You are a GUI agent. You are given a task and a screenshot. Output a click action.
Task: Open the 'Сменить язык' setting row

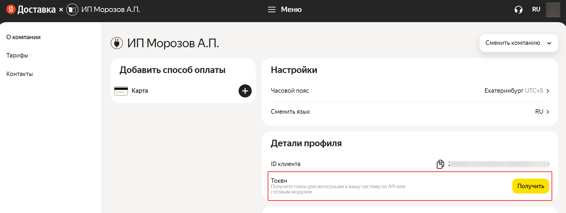(x=410, y=112)
